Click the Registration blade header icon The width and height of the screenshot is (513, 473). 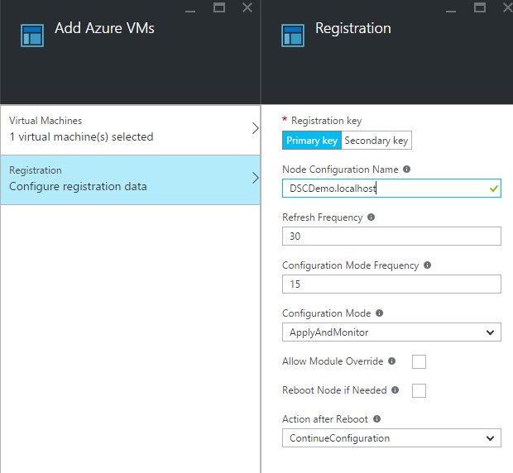click(x=293, y=36)
